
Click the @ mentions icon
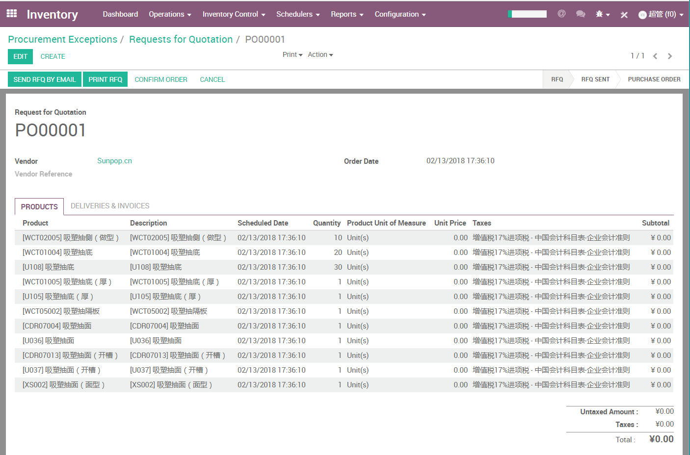(x=561, y=14)
